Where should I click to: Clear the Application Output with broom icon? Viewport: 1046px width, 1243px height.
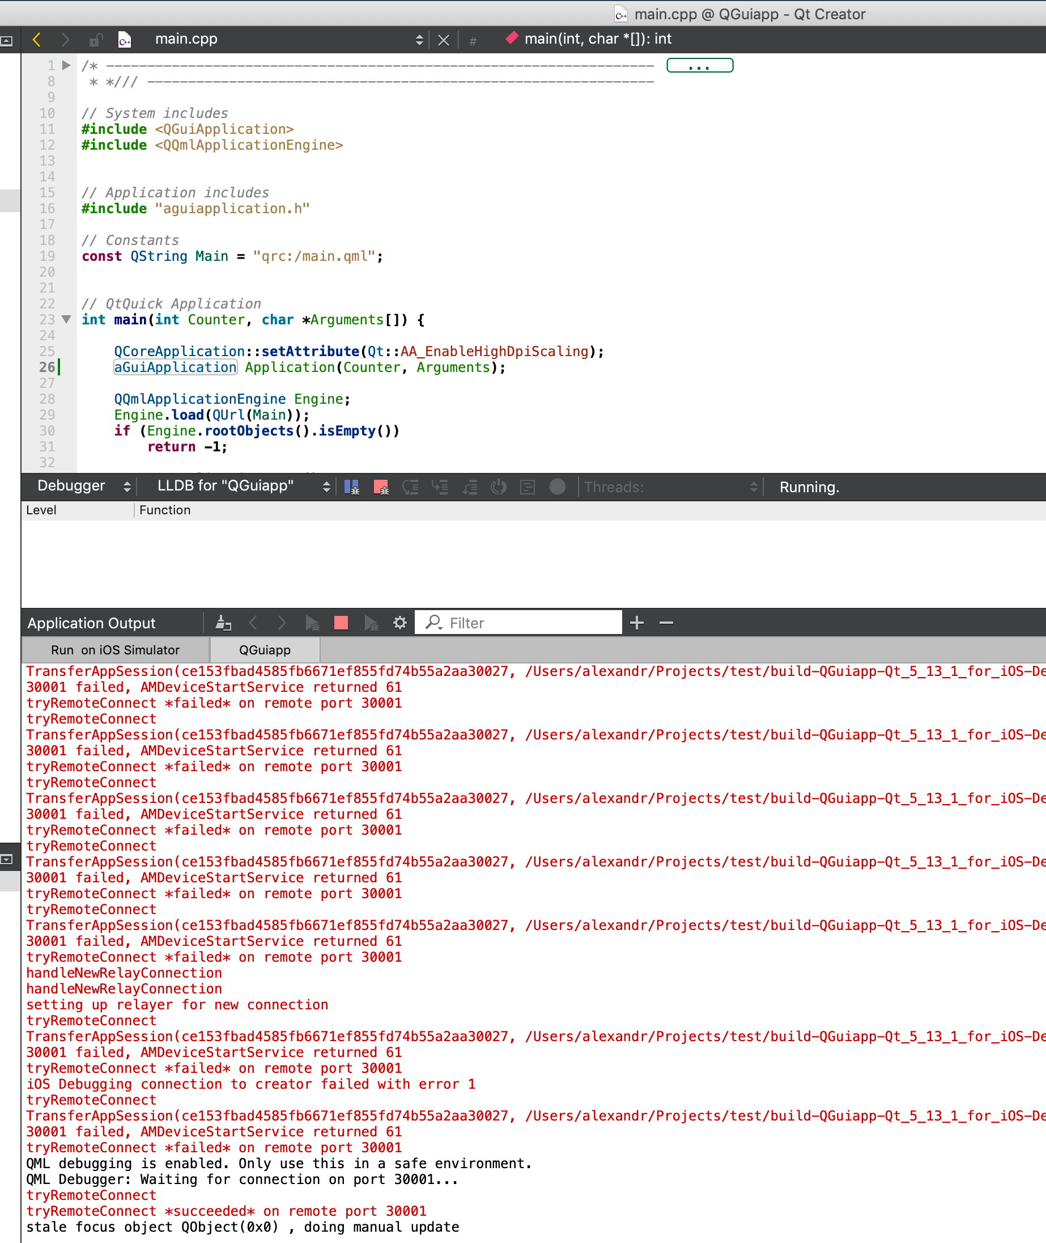pyautogui.click(x=223, y=623)
